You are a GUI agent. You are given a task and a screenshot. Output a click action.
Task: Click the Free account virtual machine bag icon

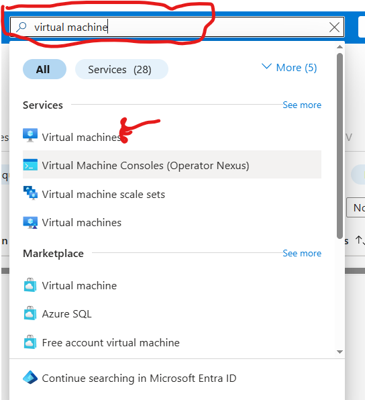30,342
